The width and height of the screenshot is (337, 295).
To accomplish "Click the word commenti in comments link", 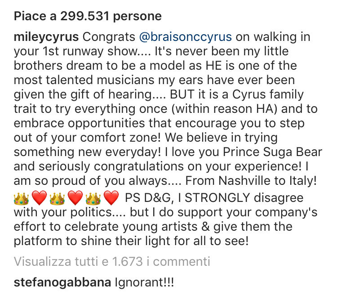I will click(182, 261).
